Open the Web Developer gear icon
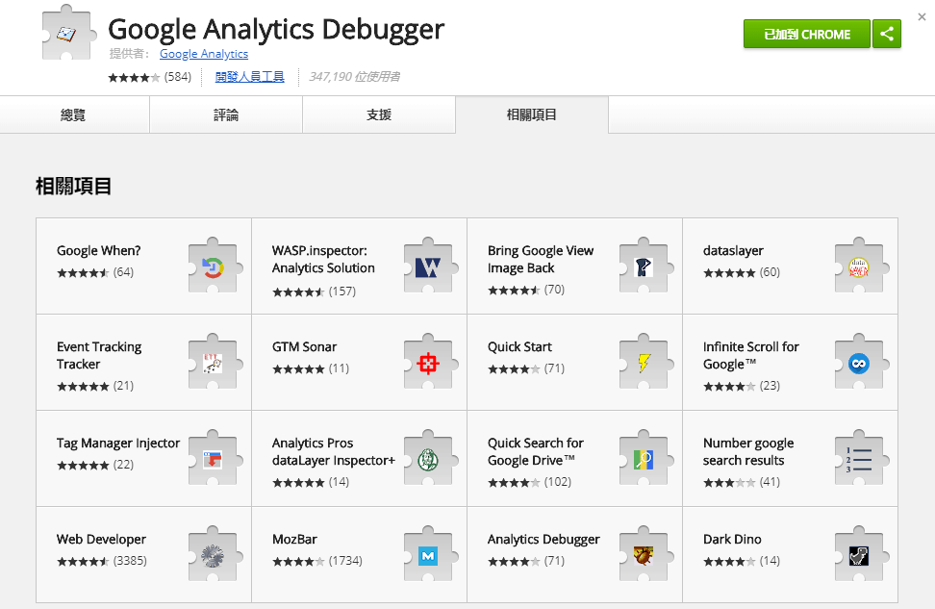Screen dimensions: 935x609 click(x=215, y=555)
